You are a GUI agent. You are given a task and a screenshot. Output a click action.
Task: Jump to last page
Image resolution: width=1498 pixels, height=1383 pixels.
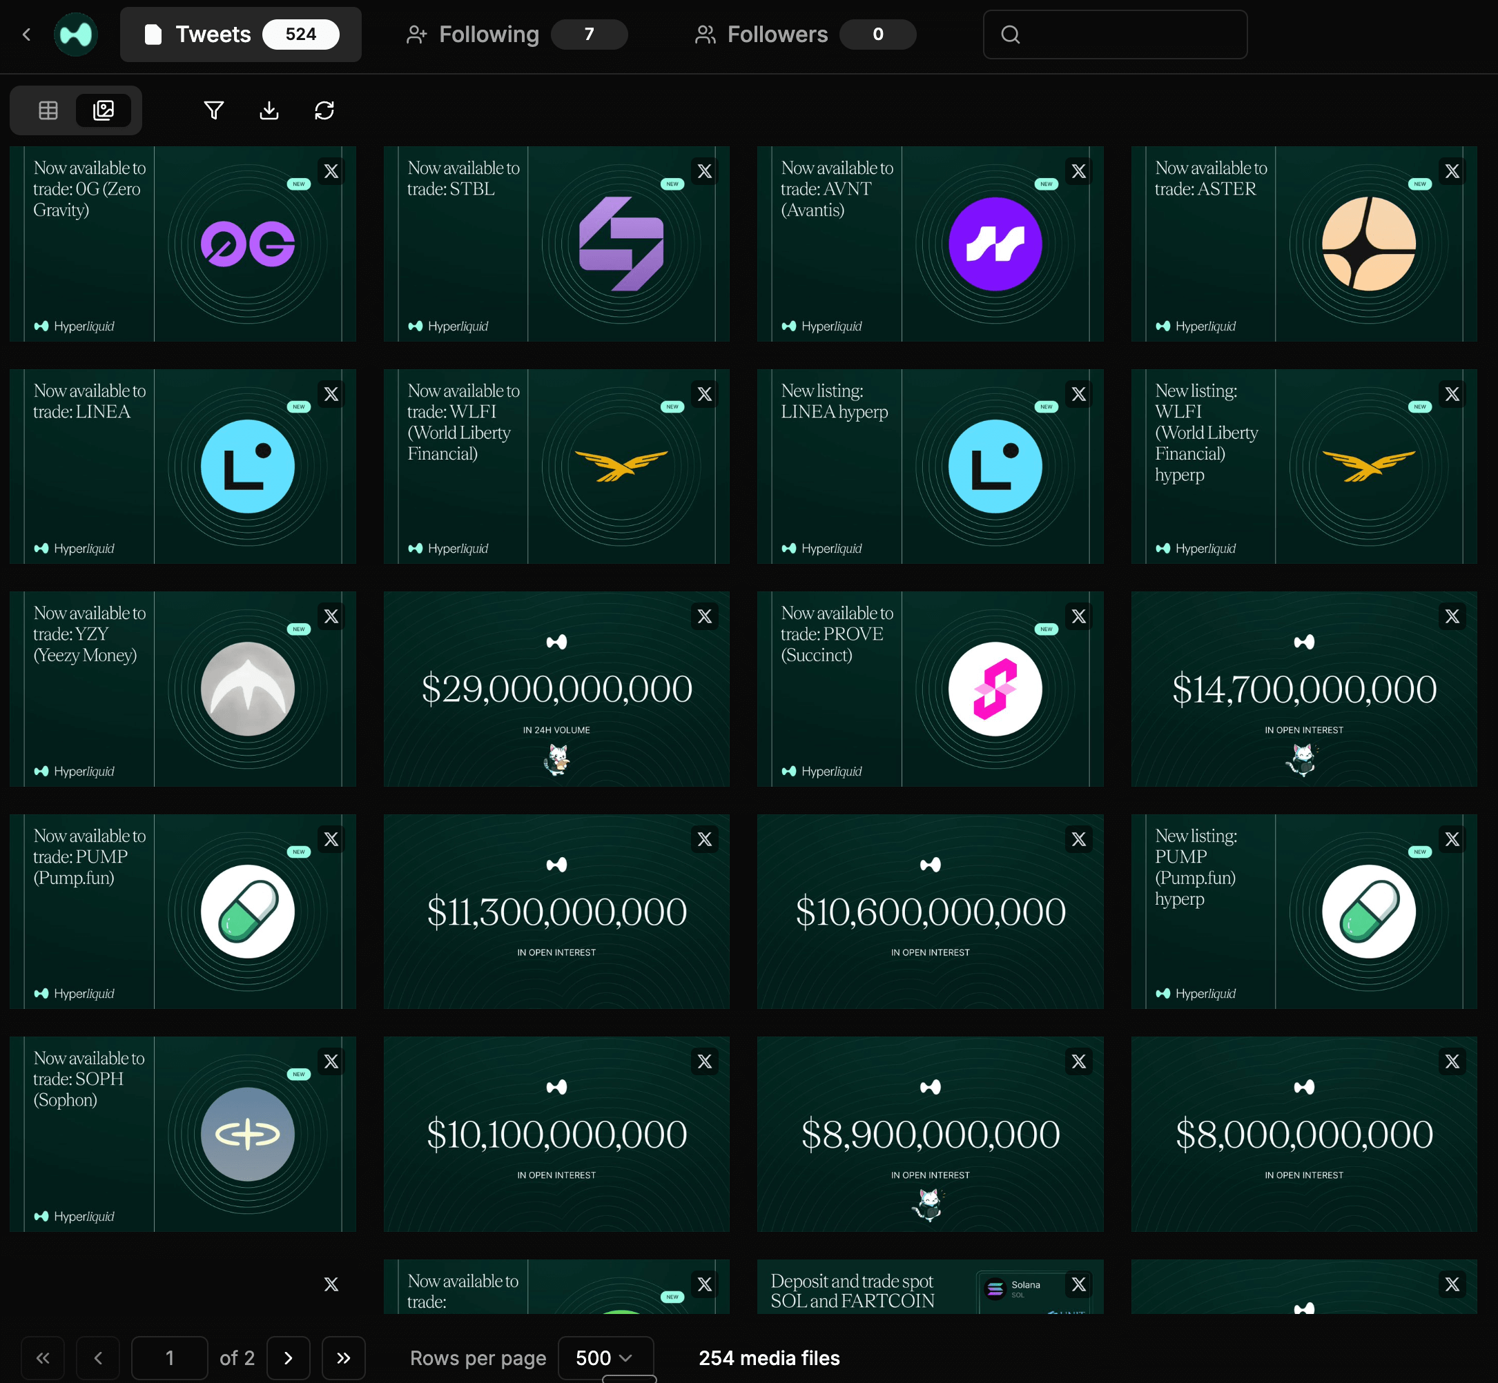tap(344, 1357)
